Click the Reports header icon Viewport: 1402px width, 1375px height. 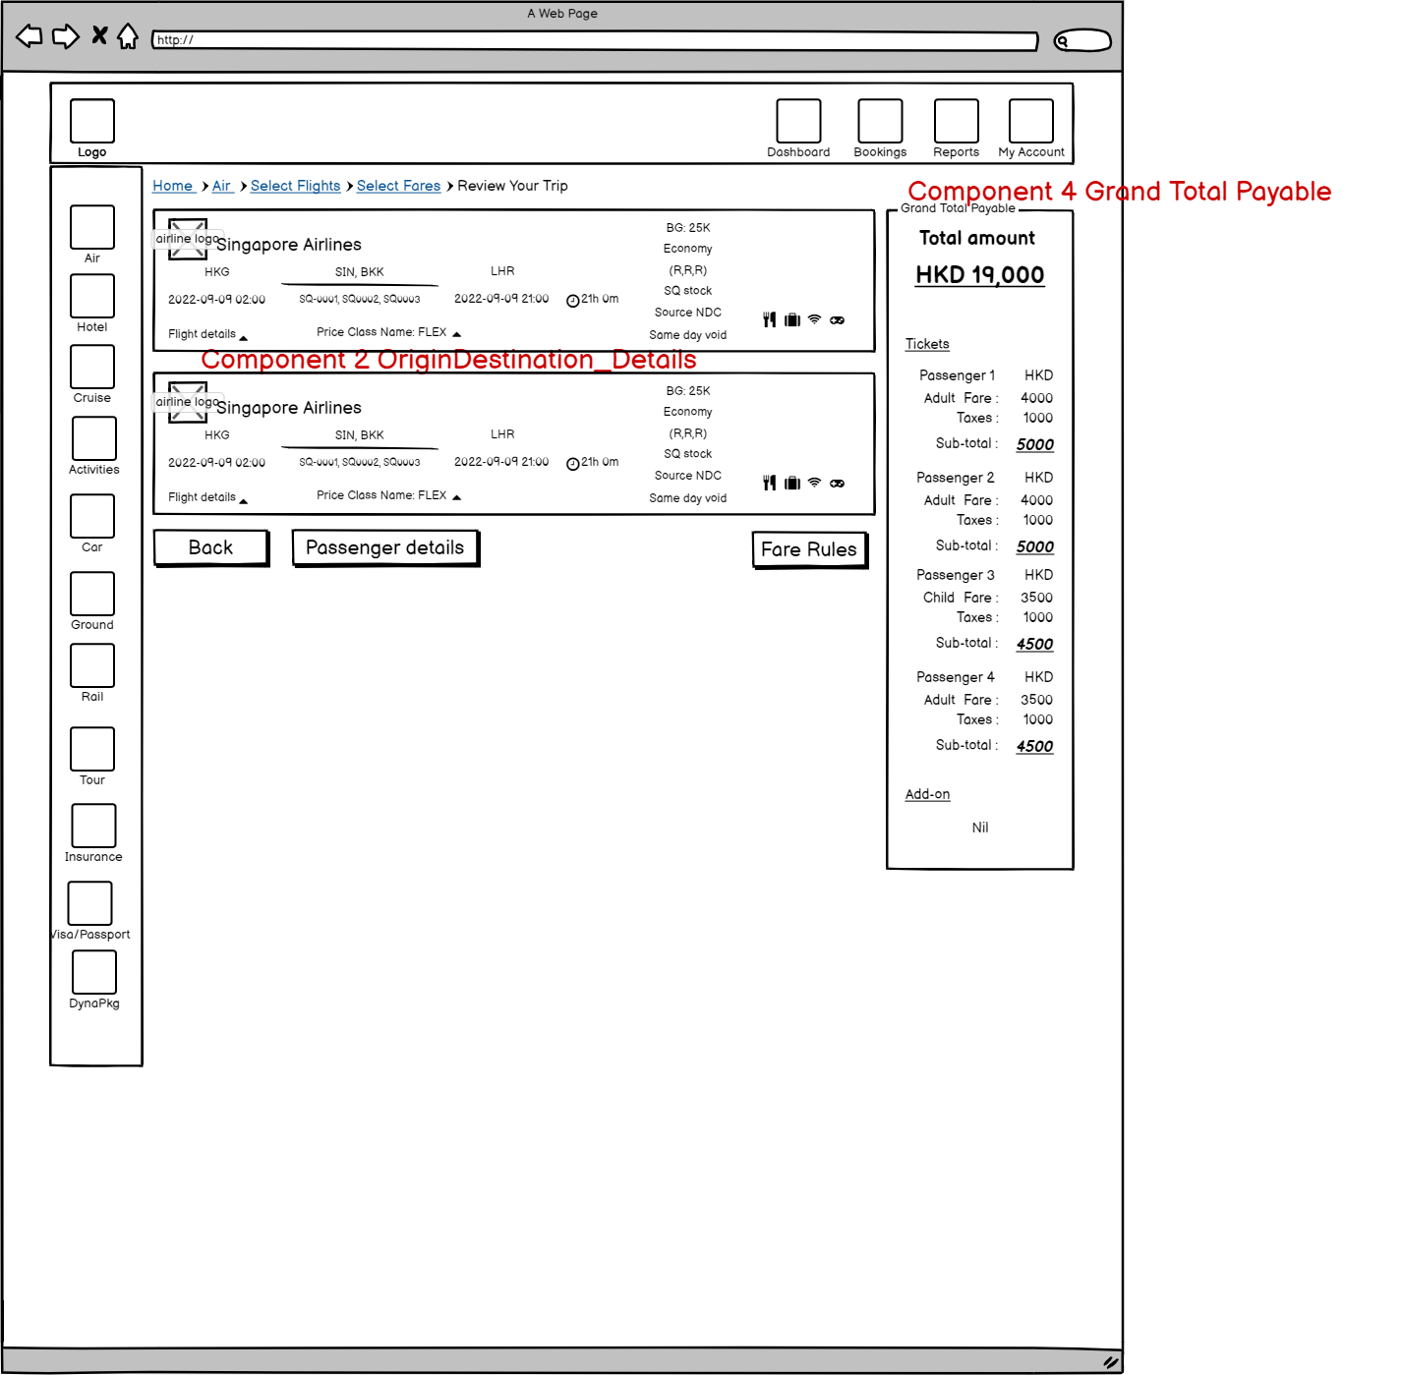[956, 122]
